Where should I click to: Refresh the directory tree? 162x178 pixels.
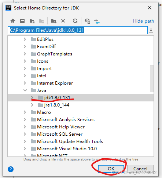(x=75, y=21)
